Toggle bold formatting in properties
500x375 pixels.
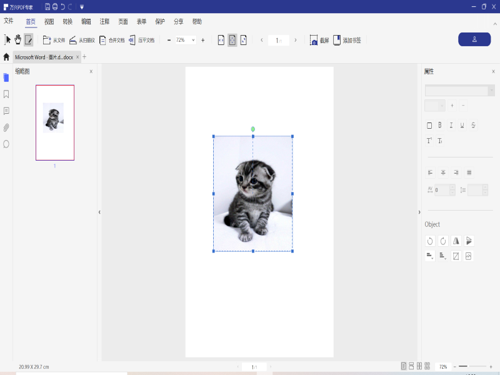tap(440, 125)
